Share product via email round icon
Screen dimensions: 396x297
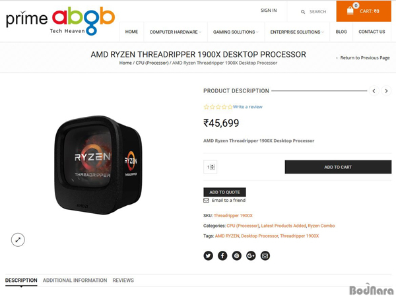pos(265,256)
